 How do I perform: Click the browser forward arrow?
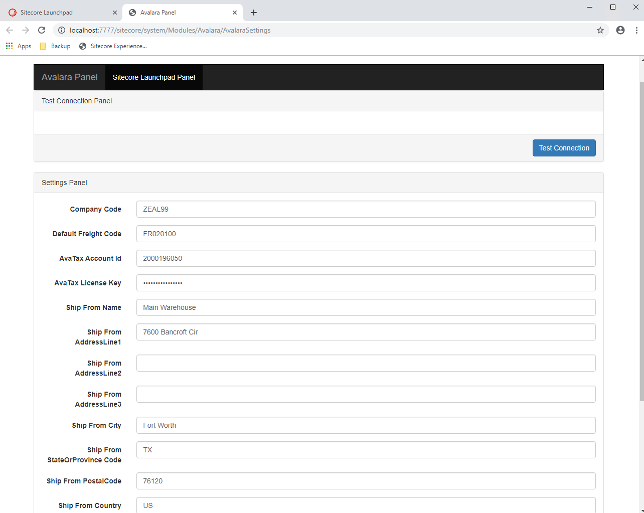26,30
